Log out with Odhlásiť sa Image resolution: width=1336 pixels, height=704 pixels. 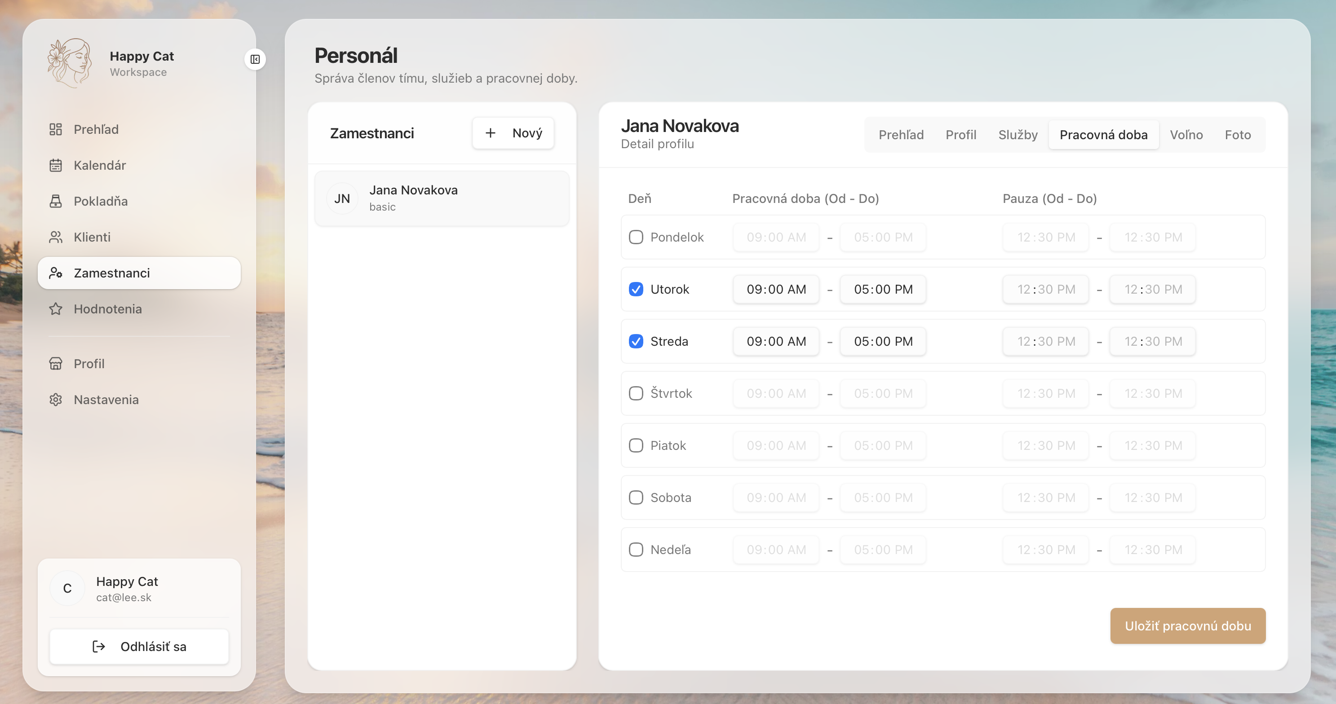[x=139, y=647]
